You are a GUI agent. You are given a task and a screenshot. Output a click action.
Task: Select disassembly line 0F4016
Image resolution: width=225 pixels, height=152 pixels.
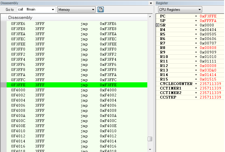(77, 146)
